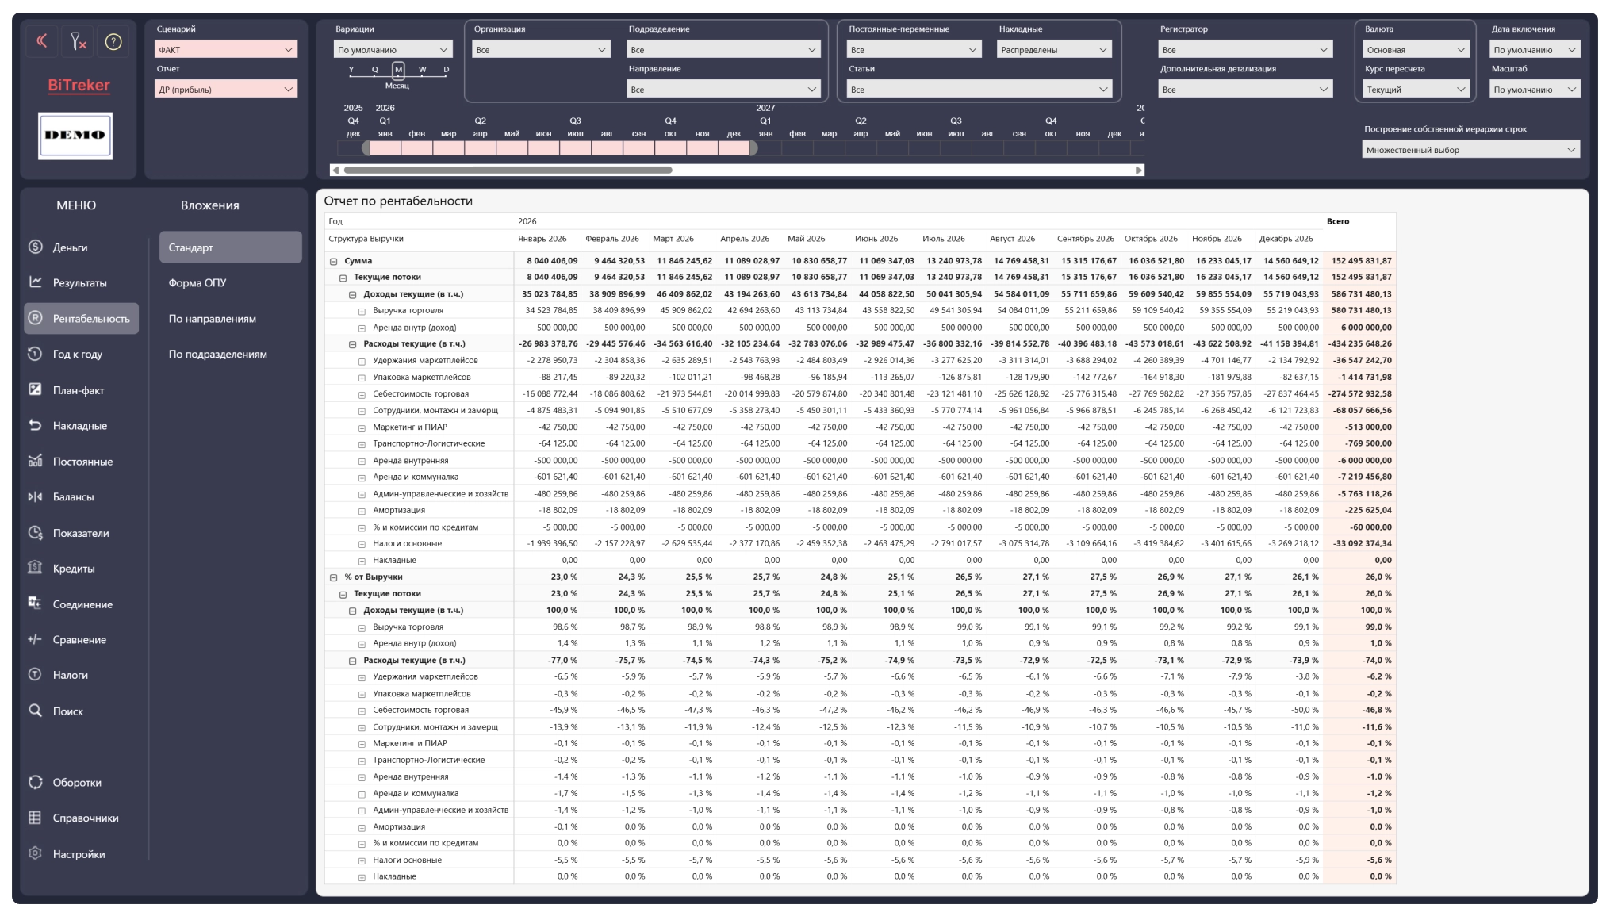Select the W period granularity

(422, 70)
